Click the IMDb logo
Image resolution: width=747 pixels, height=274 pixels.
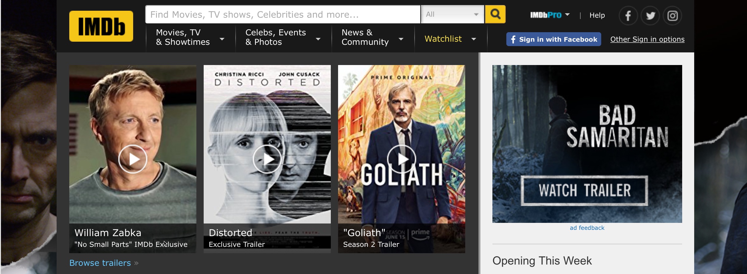101,26
